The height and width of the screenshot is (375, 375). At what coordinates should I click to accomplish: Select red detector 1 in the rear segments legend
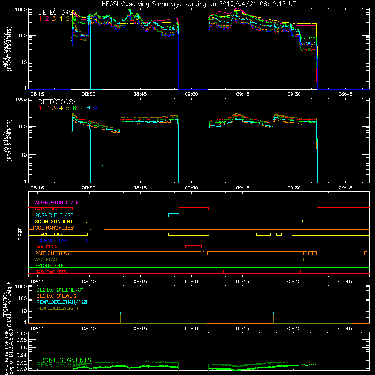coord(40,108)
